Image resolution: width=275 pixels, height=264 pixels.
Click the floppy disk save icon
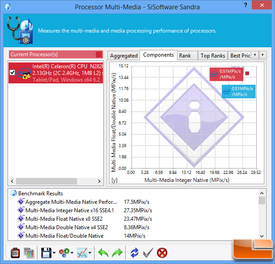pyautogui.click(x=46, y=253)
